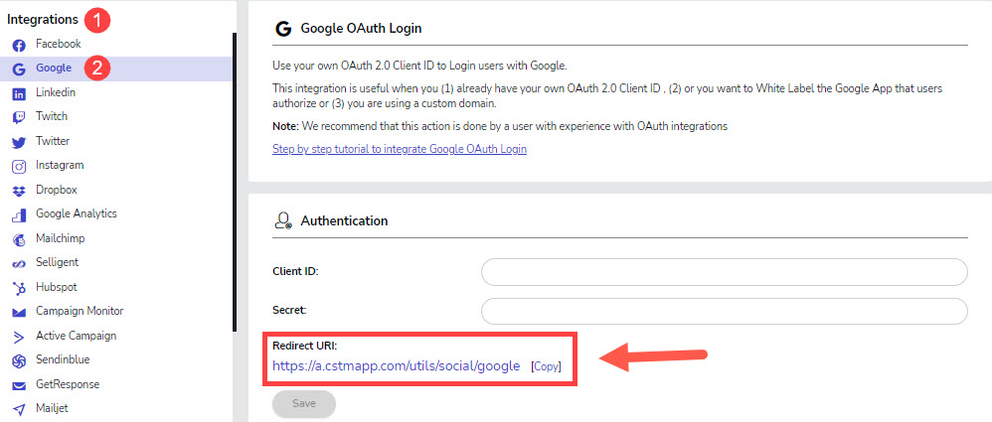This screenshot has height=422, width=992.
Task: Click the Instagram camera icon
Action: [19, 167]
